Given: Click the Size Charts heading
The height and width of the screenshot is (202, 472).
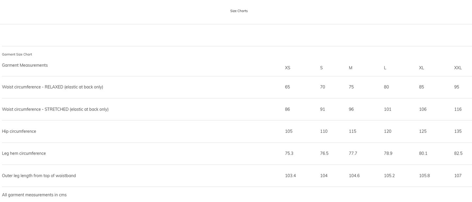Looking at the screenshot, I should (x=239, y=11).
